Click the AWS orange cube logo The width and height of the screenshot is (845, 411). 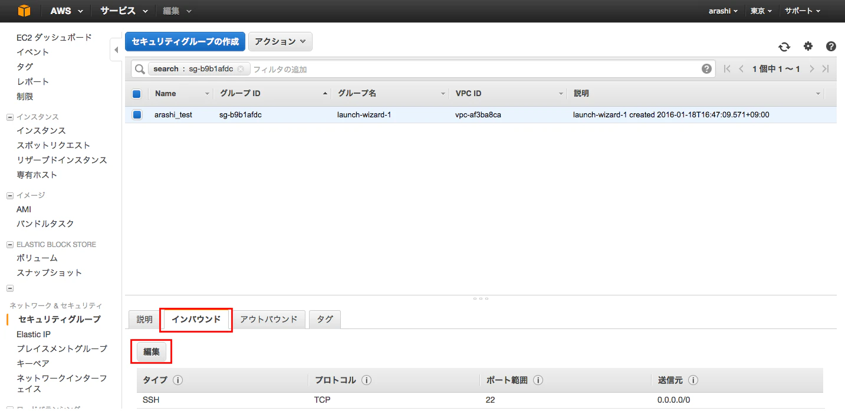pos(24,11)
